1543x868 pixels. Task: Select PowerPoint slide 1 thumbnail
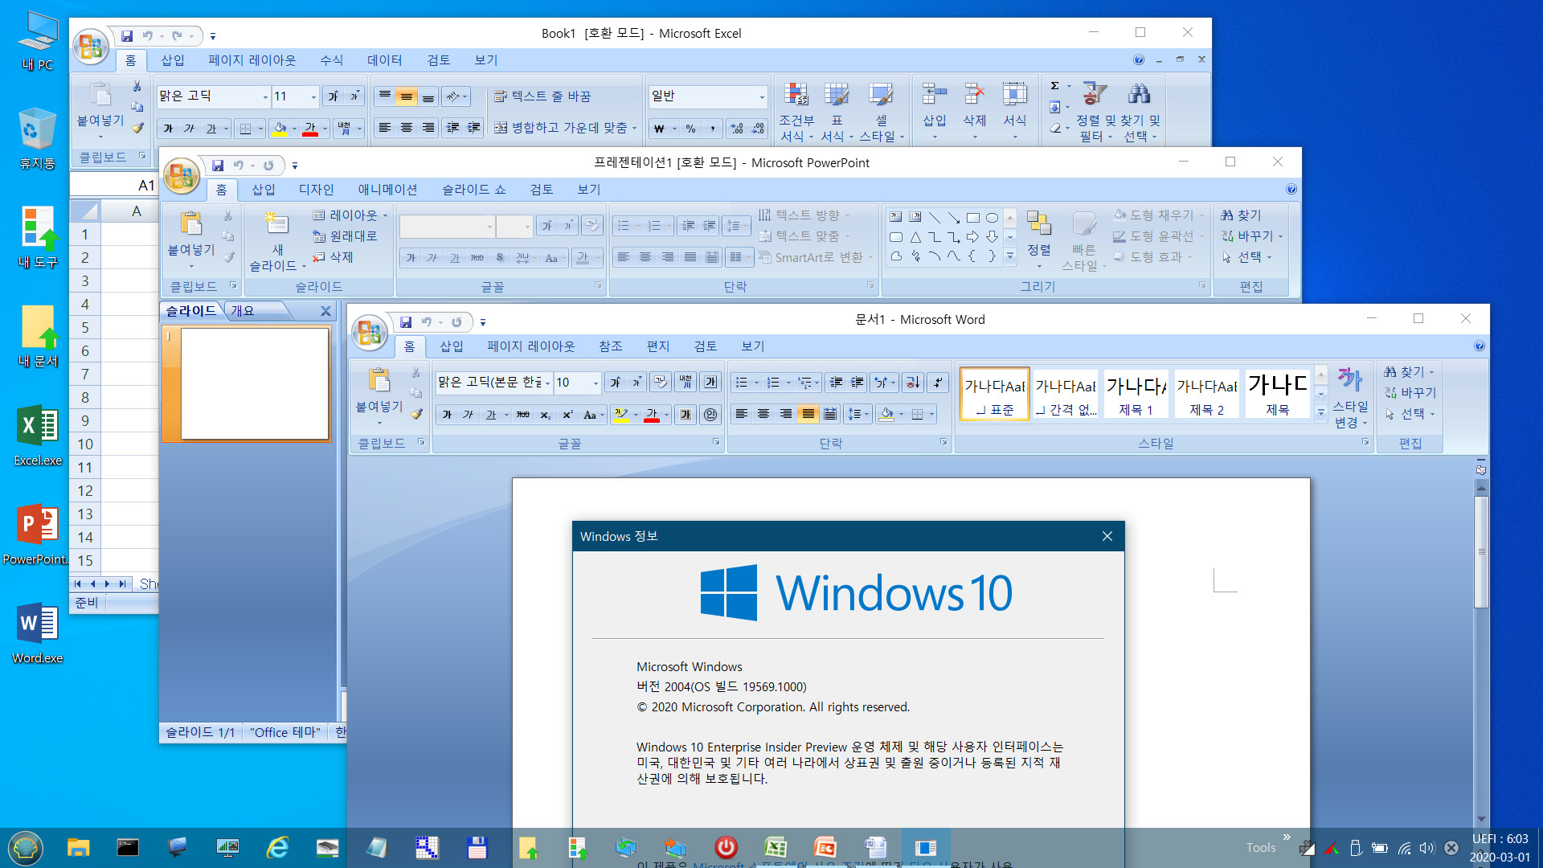(255, 383)
